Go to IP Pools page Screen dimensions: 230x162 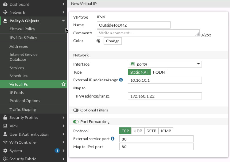(x=16, y=93)
